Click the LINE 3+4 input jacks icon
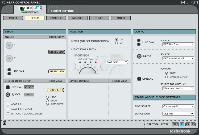199x135 pixels. click(9, 72)
